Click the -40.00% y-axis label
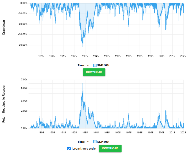The width and height of the screenshot is (186, 154). coord(22,24)
